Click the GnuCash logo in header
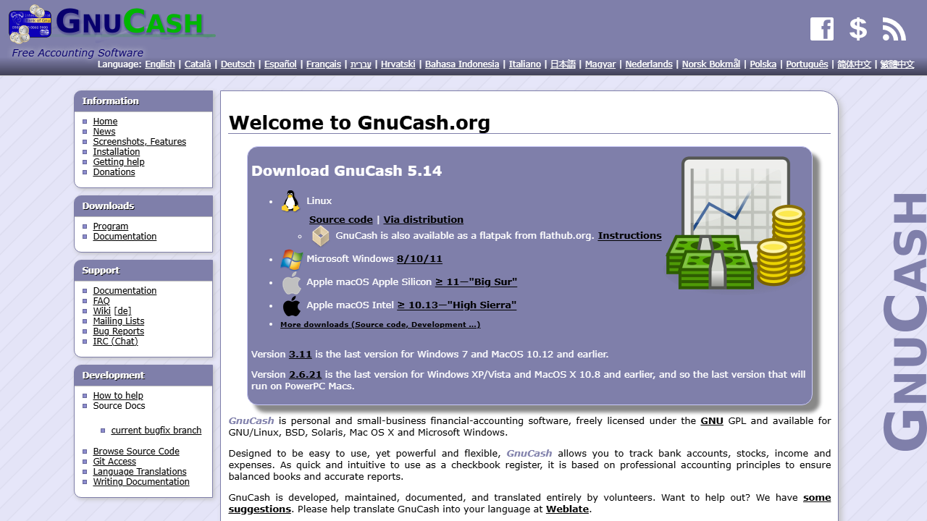This screenshot has height=521, width=927. pyautogui.click(x=112, y=23)
